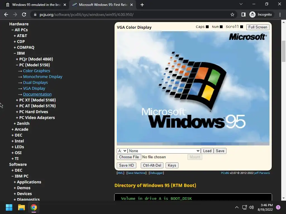Screen dimensions: 286x214
Task: Send Ctrl-Alt-Del to the machine
Action: tap(152, 166)
